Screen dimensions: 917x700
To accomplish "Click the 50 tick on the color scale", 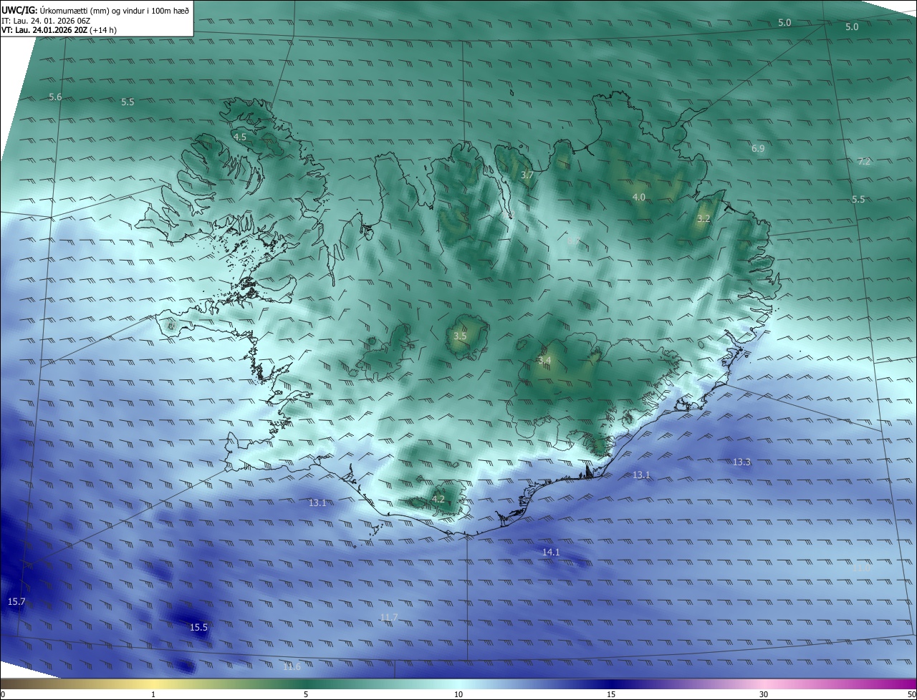I will (911, 694).
